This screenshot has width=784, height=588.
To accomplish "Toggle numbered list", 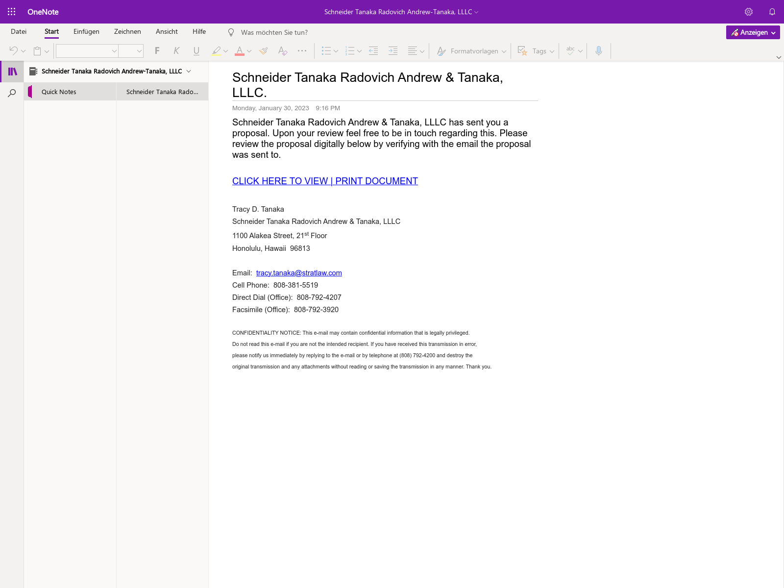I will (350, 50).
